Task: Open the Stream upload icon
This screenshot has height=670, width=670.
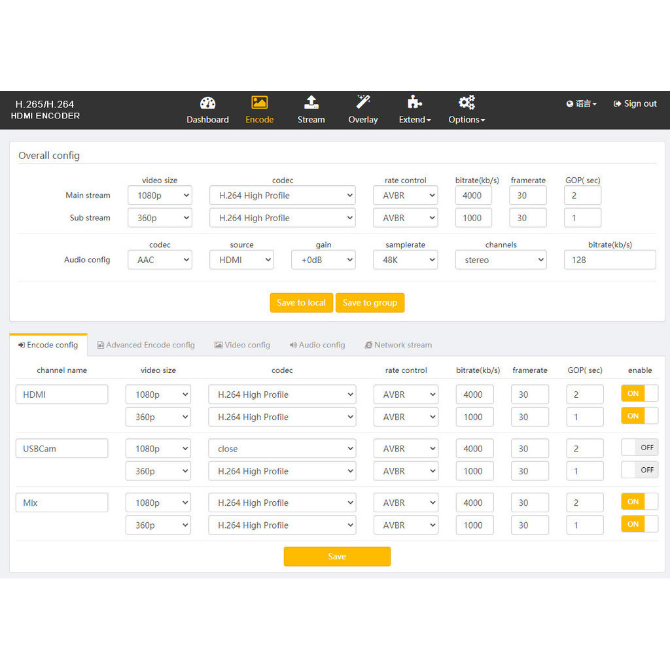Action: pyautogui.click(x=311, y=103)
